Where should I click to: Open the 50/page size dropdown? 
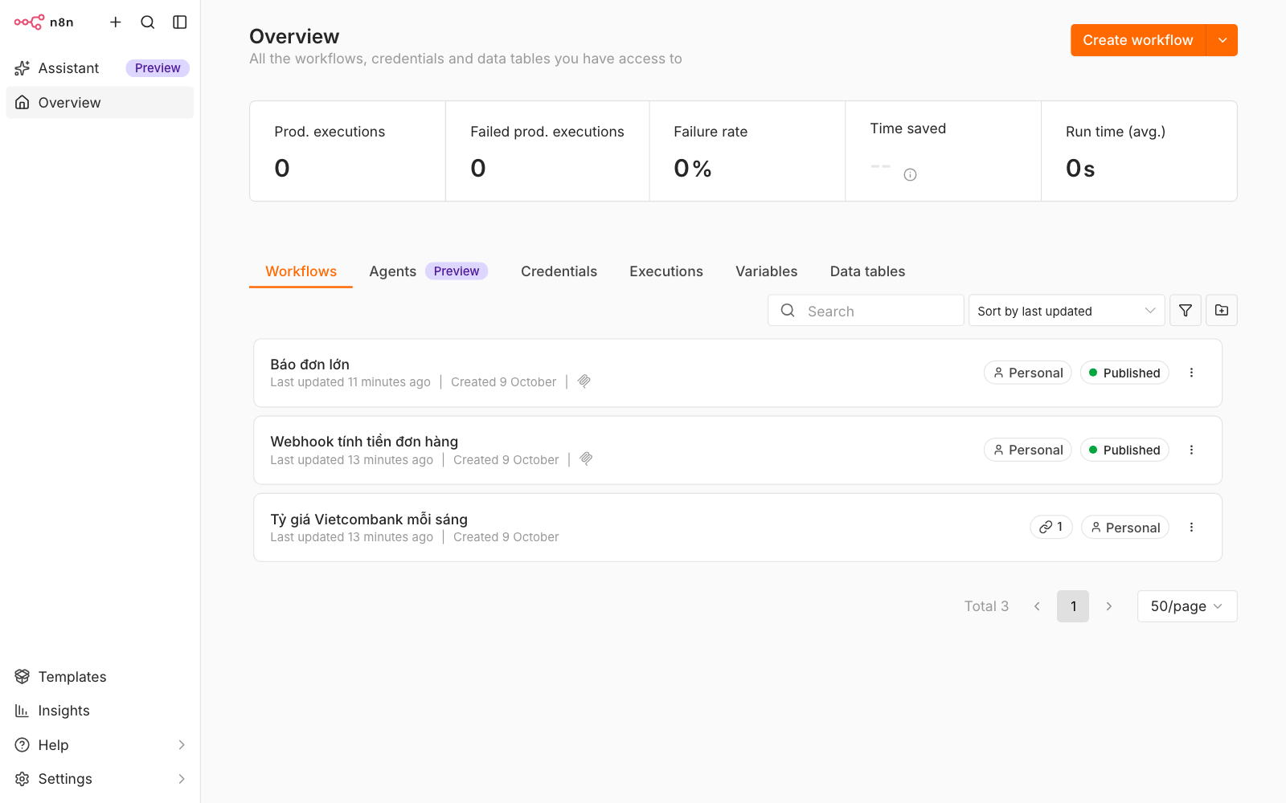click(x=1187, y=606)
